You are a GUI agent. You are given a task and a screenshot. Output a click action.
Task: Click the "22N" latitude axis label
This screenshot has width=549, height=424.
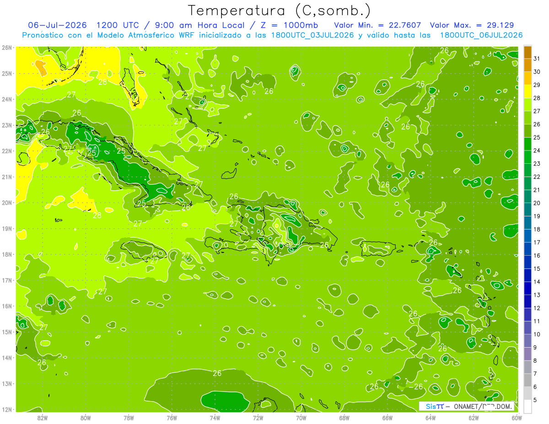pos(7,151)
